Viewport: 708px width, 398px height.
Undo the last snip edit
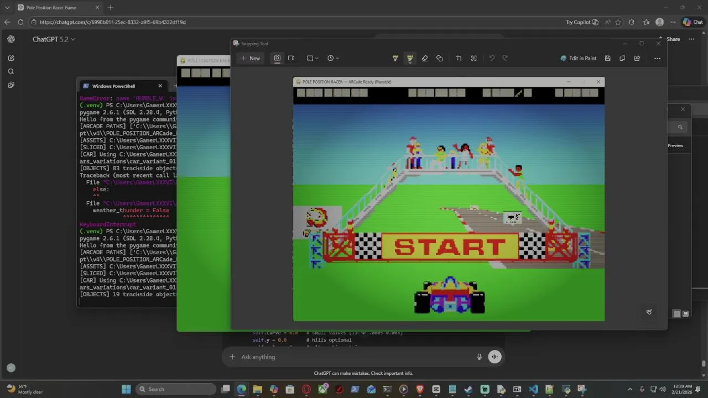[x=492, y=58]
